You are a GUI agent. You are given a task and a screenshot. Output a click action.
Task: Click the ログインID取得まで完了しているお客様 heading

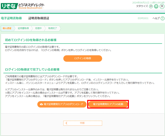tap(32, 69)
